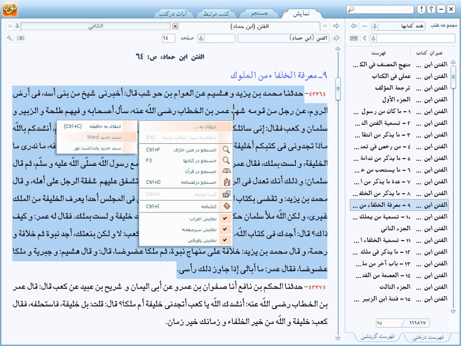
Task: Select contents row ٩ - معرفة الخلفاء من
Action: (x=399, y=205)
